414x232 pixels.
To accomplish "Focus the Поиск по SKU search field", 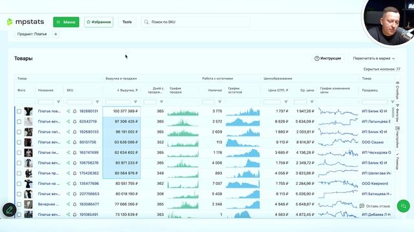I will 195,22.
